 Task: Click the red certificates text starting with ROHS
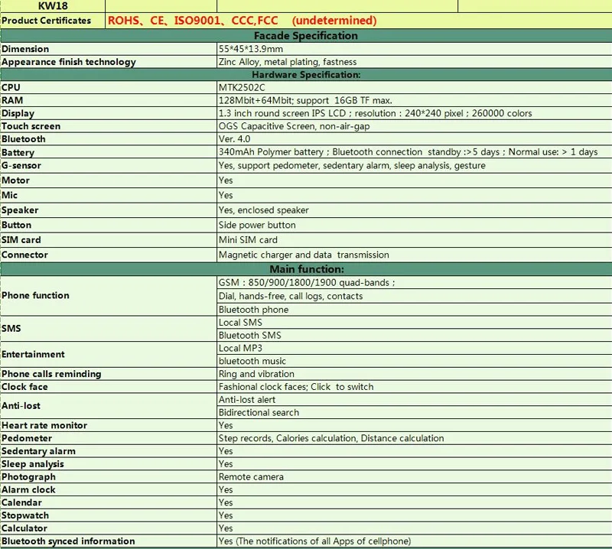[242, 21]
